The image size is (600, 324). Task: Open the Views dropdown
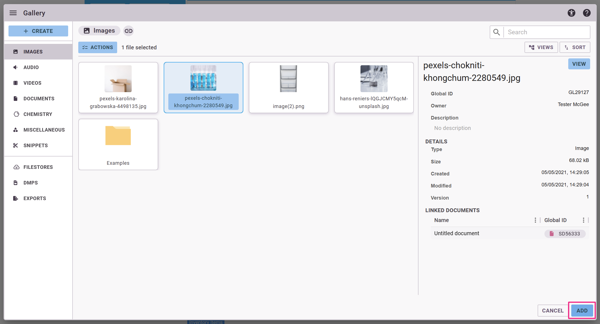pyautogui.click(x=541, y=47)
